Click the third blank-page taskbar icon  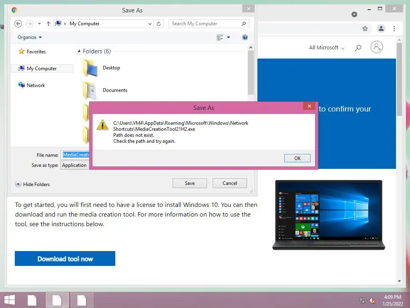(82, 300)
